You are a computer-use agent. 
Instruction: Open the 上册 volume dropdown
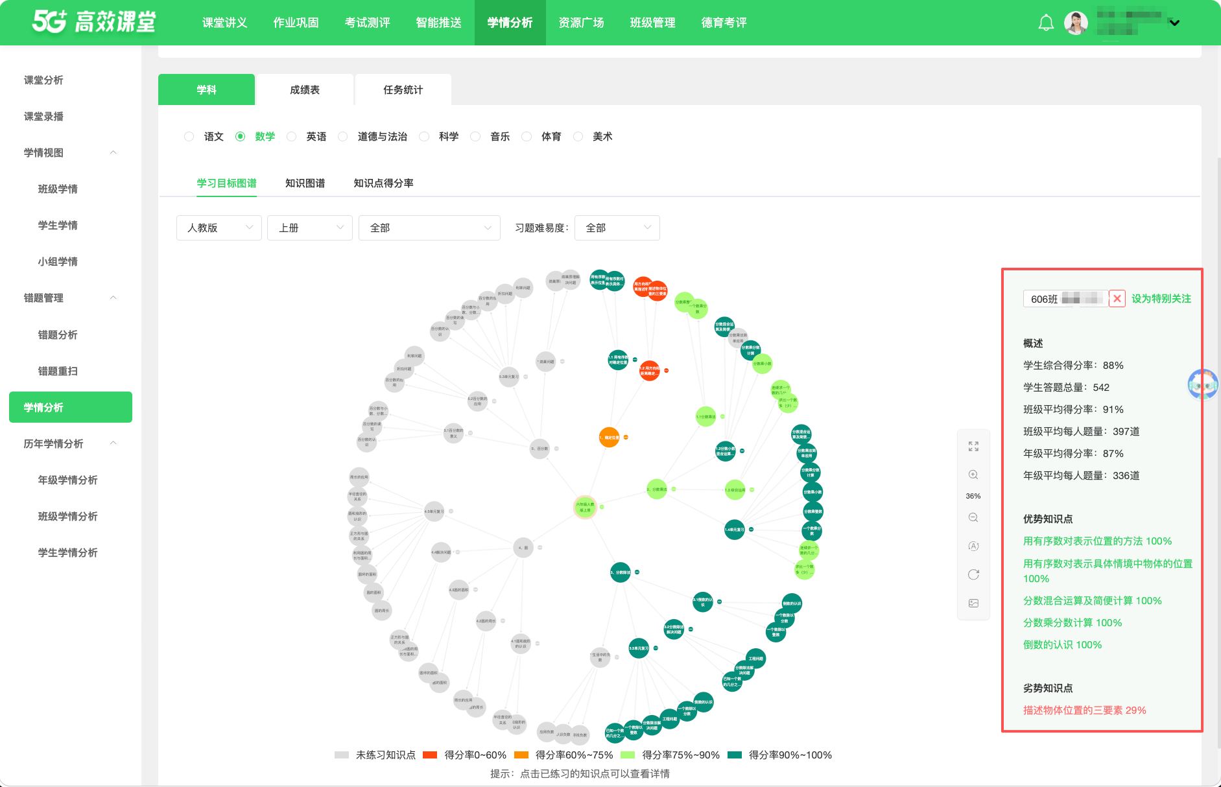point(310,228)
